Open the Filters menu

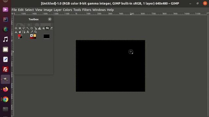(x=87, y=10)
